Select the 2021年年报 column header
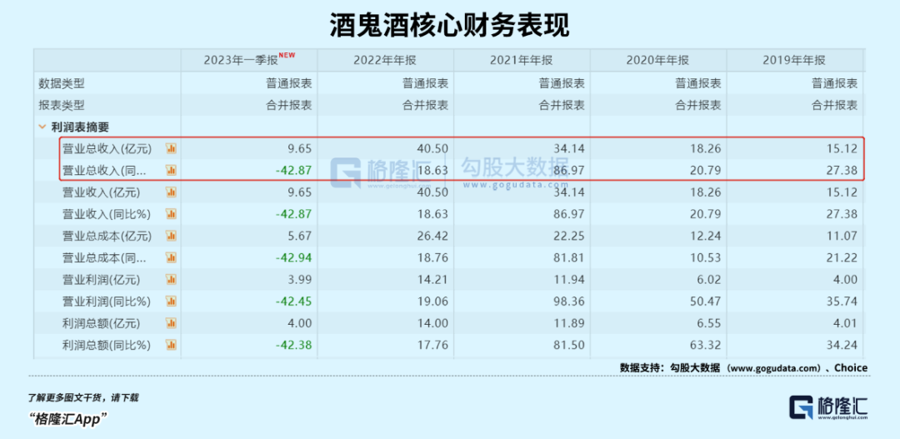This screenshot has width=900, height=439. click(x=521, y=60)
